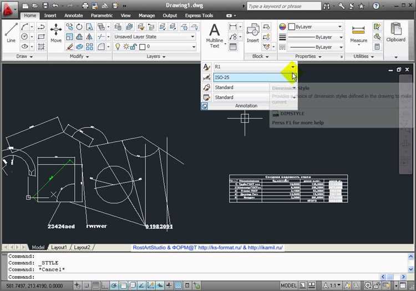The image size is (416, 291).
Task: Expand the Draw panel options
Action: (24, 56)
